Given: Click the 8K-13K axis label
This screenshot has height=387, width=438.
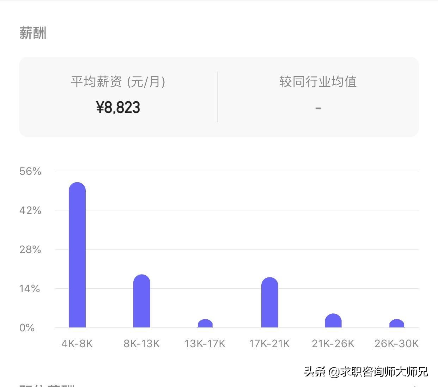Looking at the screenshot, I should (x=141, y=344).
